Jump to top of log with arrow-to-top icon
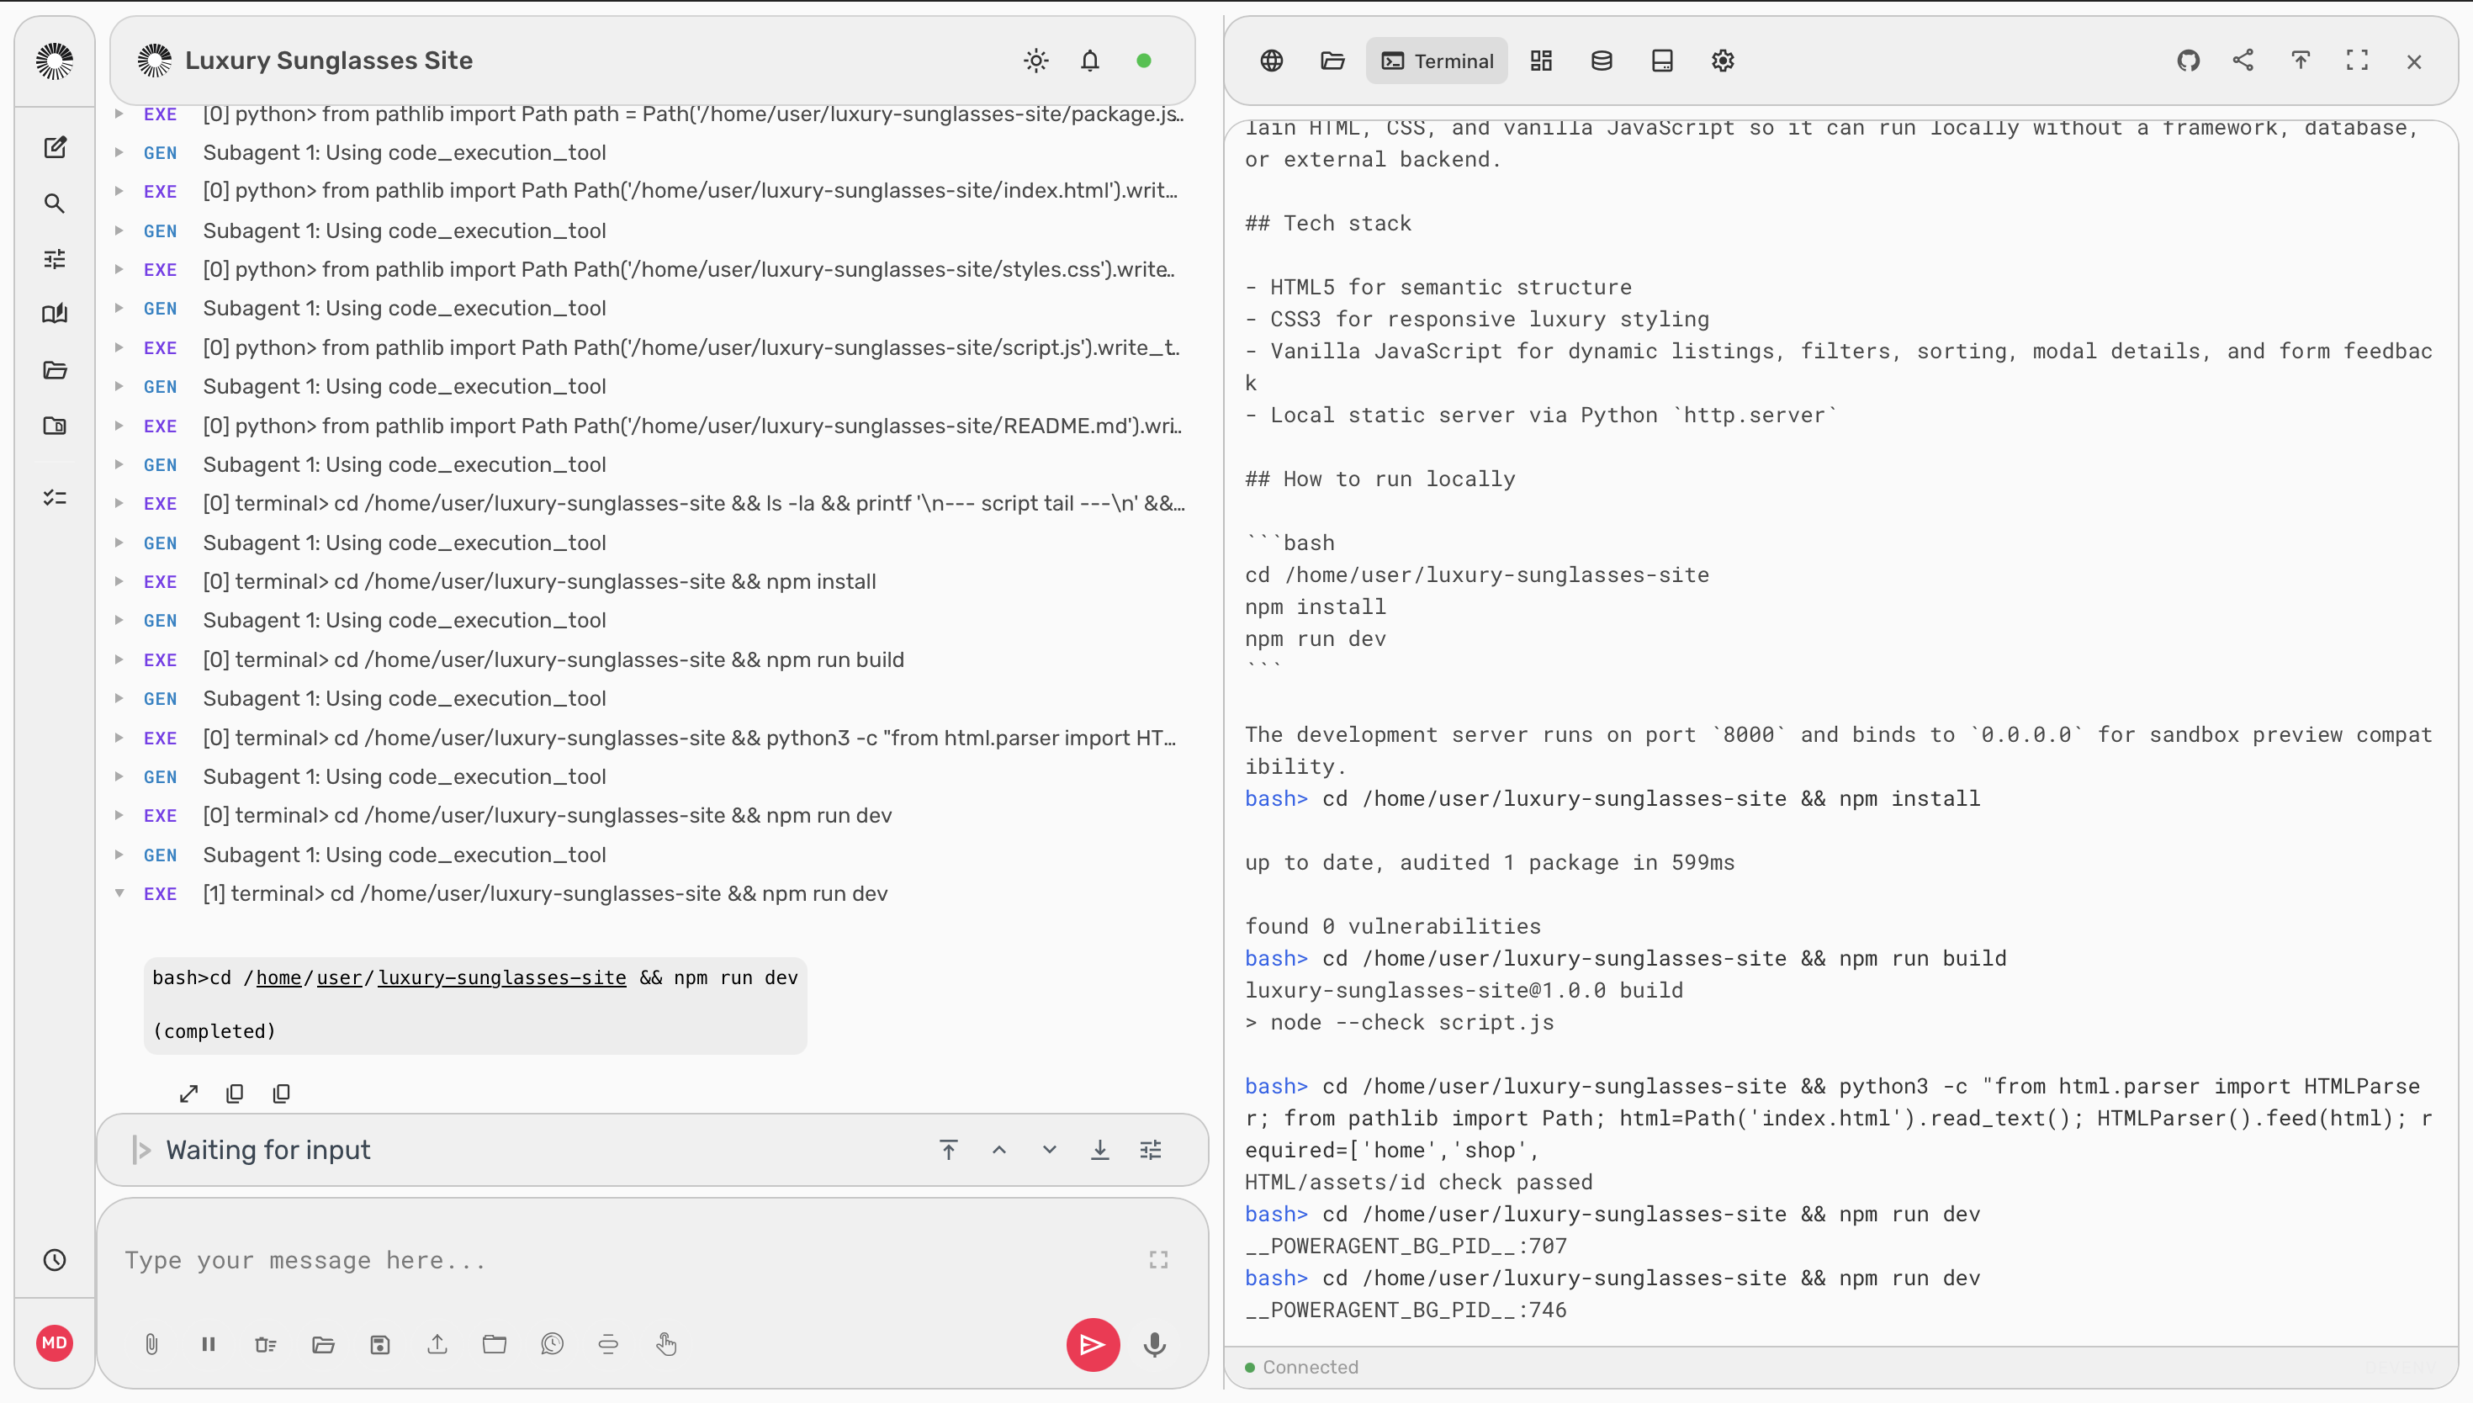The image size is (2473, 1403). coord(949,1150)
